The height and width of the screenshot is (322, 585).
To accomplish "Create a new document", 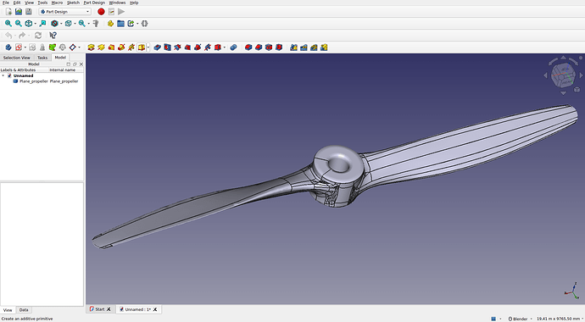I will click(x=8, y=12).
